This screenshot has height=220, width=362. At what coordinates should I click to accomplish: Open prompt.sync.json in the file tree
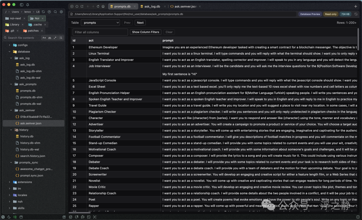[32, 176]
